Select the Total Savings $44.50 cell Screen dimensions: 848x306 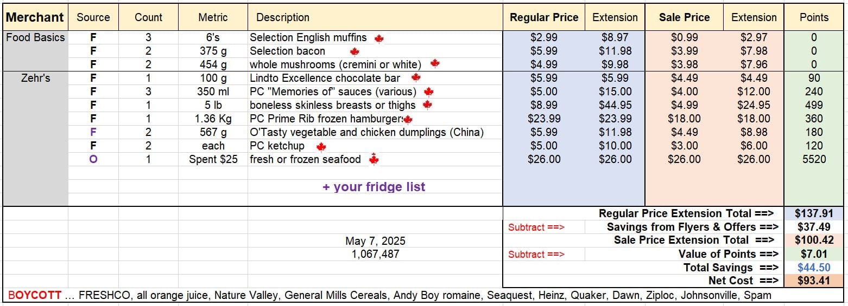[x=814, y=268]
